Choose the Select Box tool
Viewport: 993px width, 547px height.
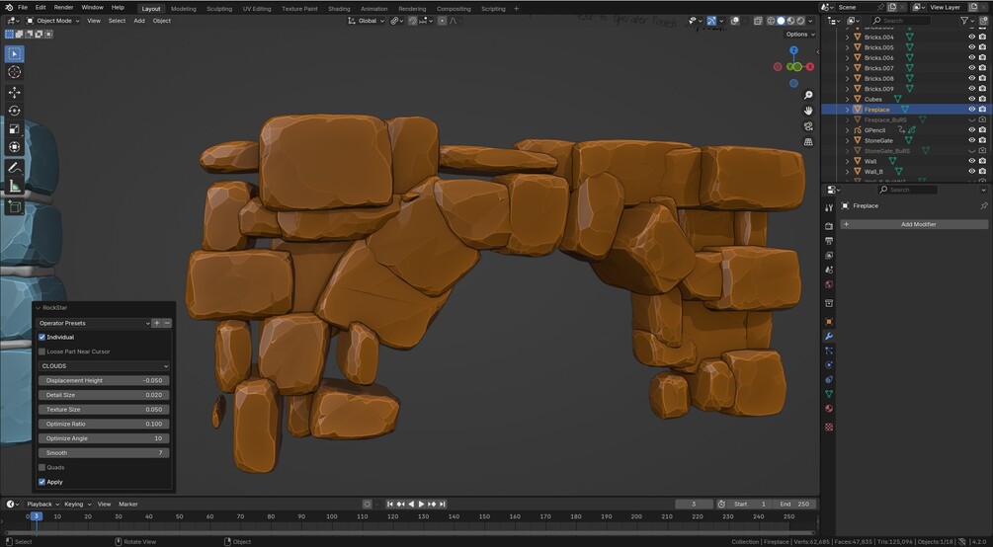coord(15,54)
